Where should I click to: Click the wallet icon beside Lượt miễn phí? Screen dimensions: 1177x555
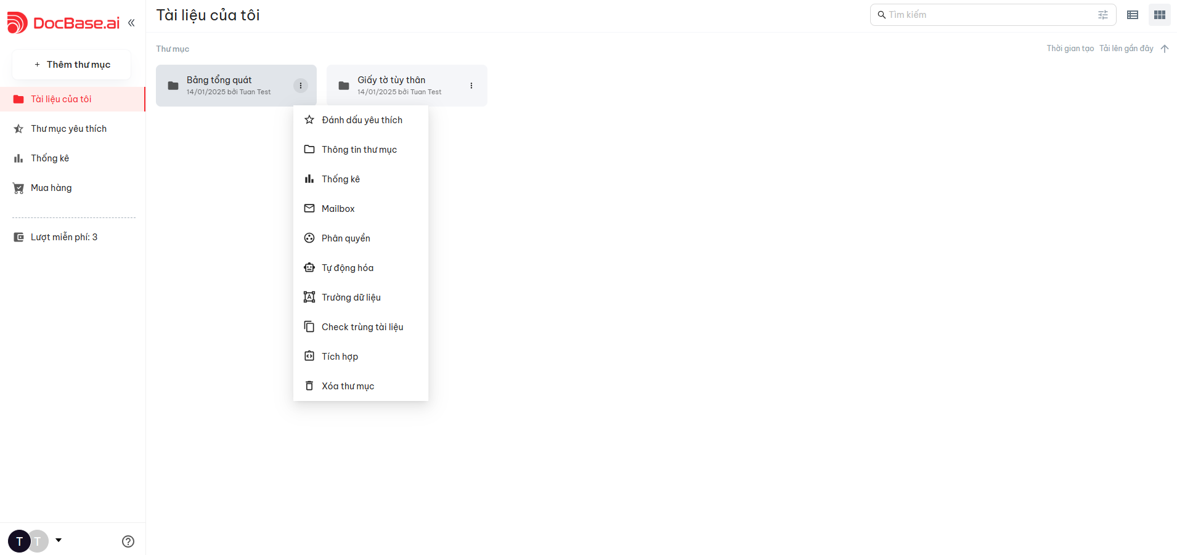click(18, 237)
